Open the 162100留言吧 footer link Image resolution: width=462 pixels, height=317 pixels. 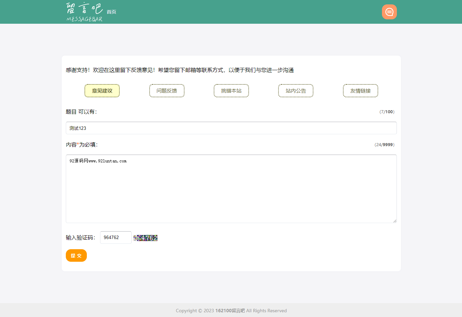tap(230, 311)
